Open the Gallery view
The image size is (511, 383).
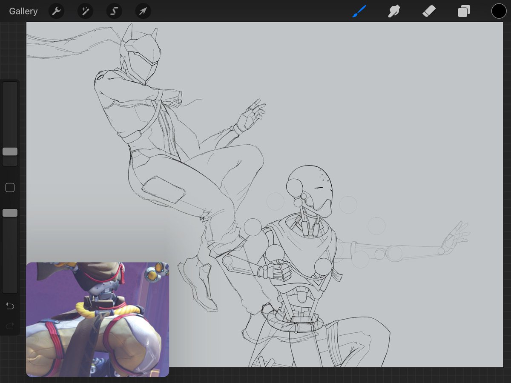point(23,11)
